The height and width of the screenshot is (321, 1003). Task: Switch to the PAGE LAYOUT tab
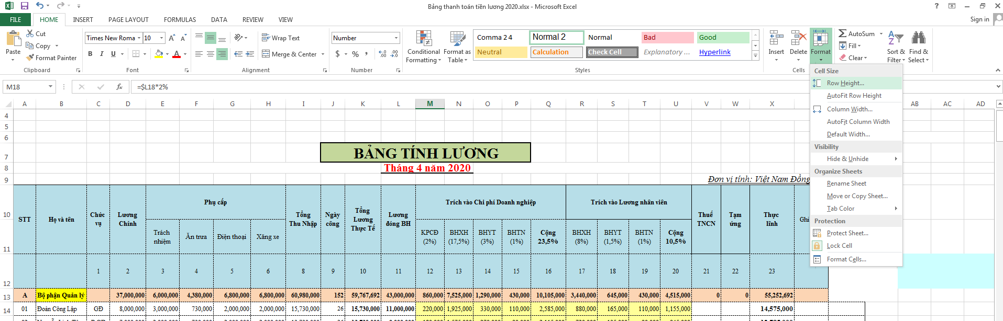[x=128, y=20]
